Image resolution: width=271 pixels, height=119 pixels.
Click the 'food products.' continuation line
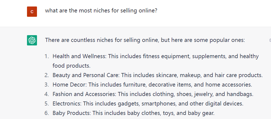pyautogui.click(x=72, y=66)
